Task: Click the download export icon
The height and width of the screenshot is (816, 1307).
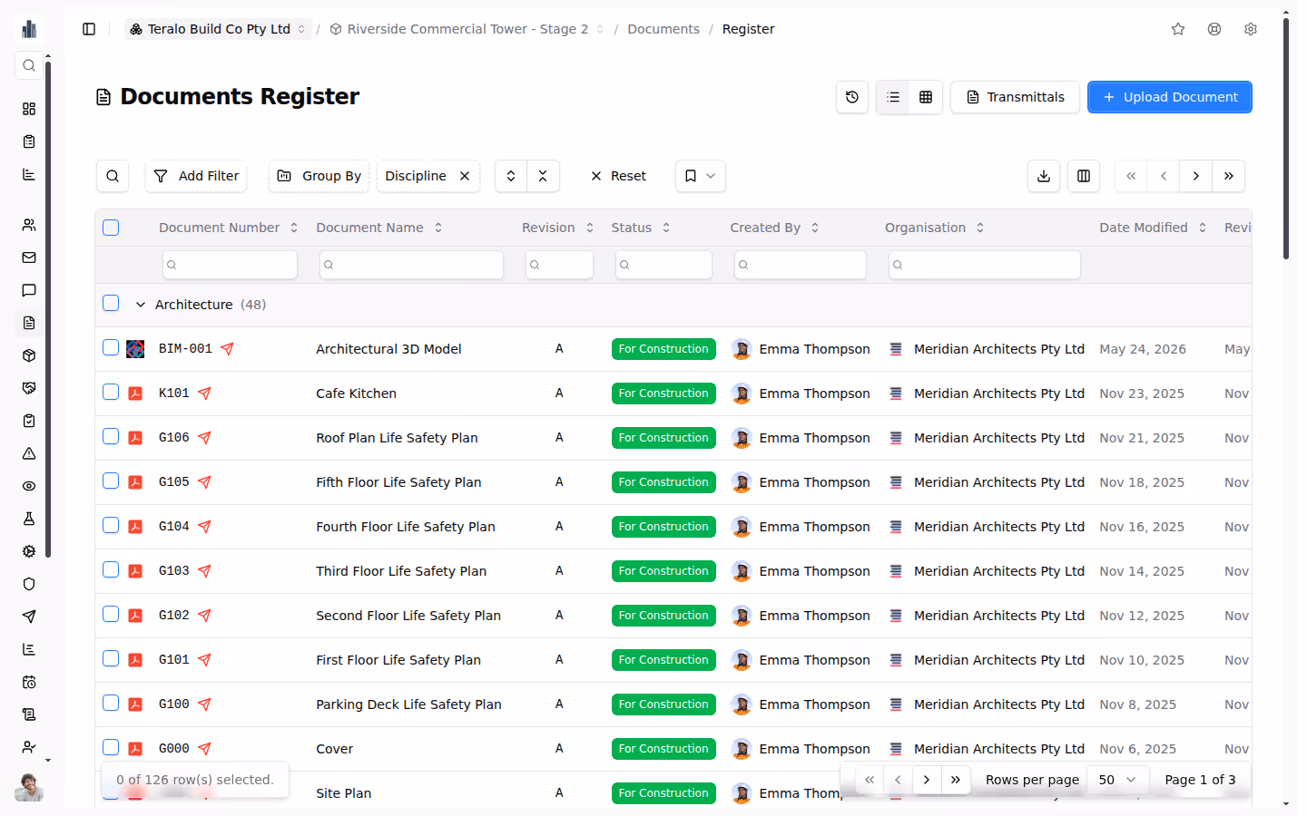Action: click(x=1044, y=176)
